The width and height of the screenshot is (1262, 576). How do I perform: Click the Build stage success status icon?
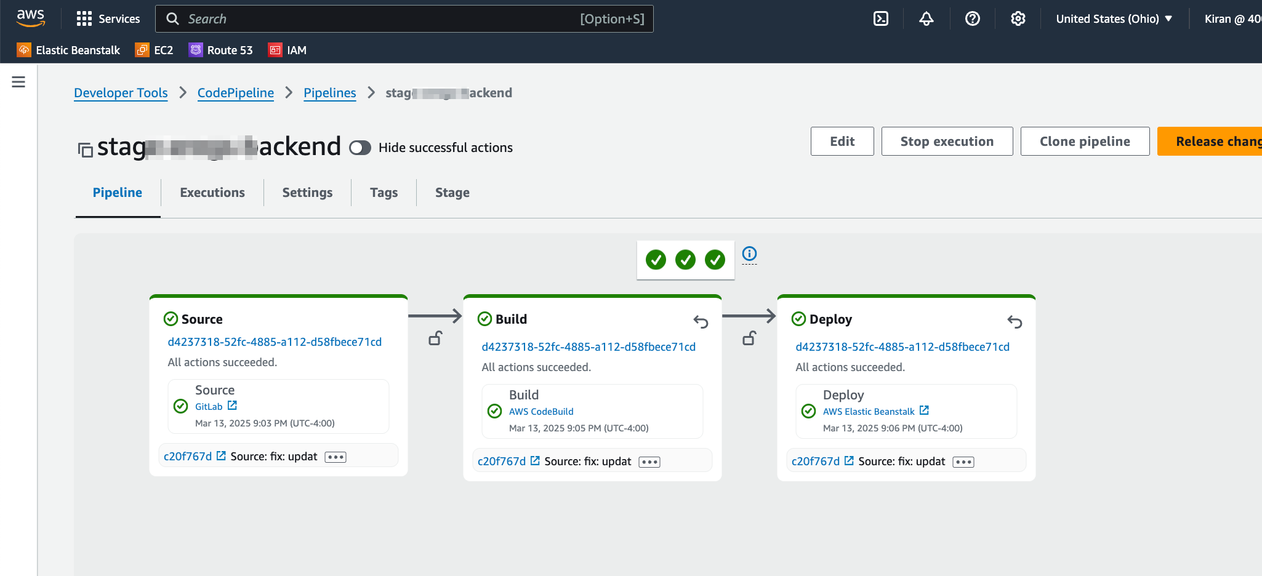tap(484, 319)
